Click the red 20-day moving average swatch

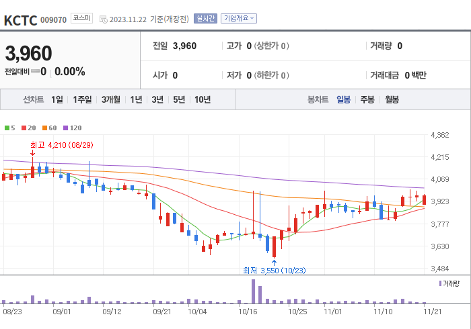pos(24,128)
